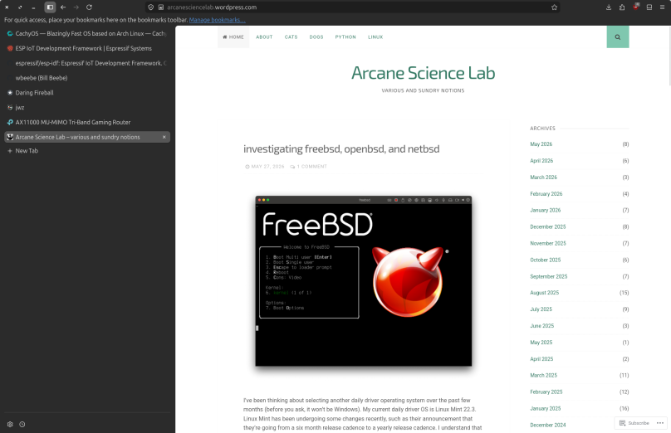Open July 2025 archive
The image size is (671, 433).
coord(541,309)
